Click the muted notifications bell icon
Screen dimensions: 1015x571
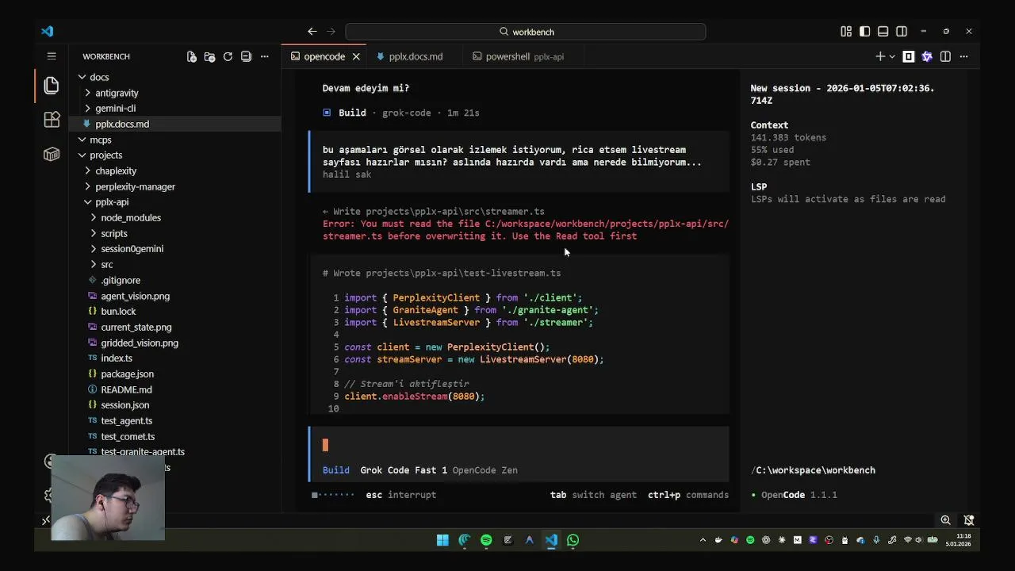(969, 520)
